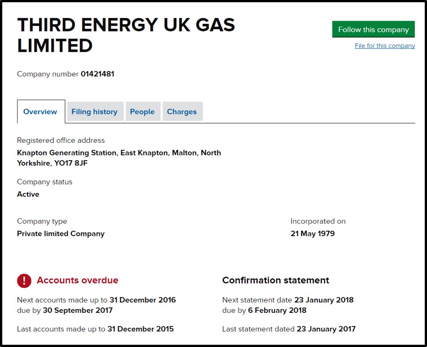This screenshot has height=347, width=427.
Task: Select the green Follow this company button
Action: point(373,29)
